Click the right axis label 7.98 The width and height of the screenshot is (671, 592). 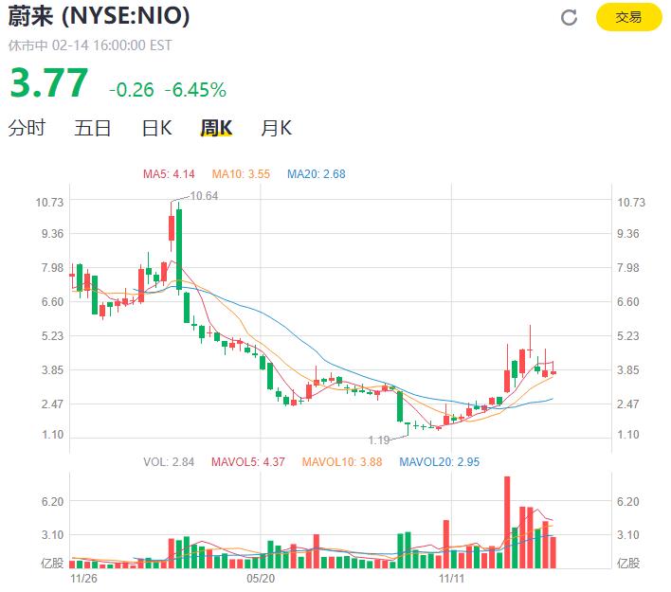click(x=627, y=268)
